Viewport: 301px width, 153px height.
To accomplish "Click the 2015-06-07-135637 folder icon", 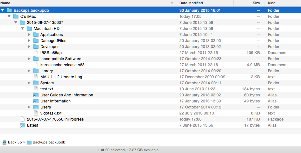I will 23,23.
